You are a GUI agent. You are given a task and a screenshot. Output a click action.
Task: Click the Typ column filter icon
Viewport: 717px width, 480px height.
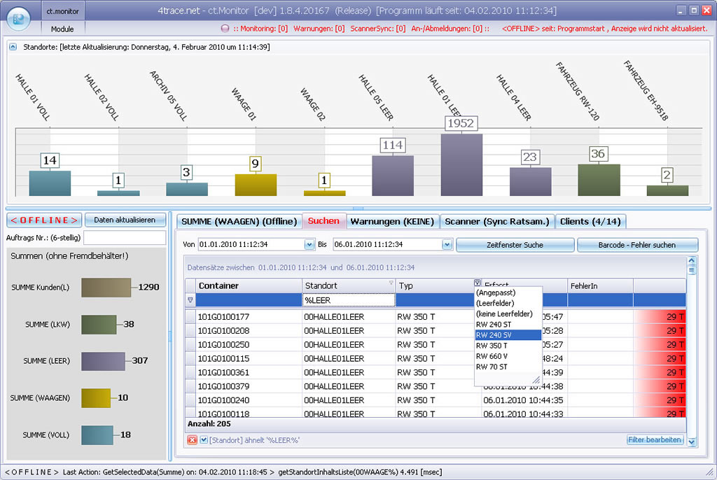click(x=478, y=283)
